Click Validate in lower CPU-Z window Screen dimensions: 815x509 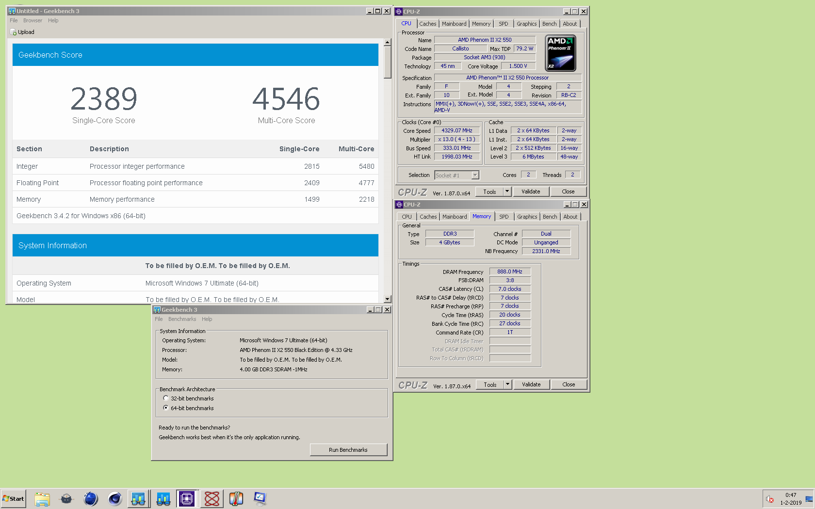click(x=531, y=384)
